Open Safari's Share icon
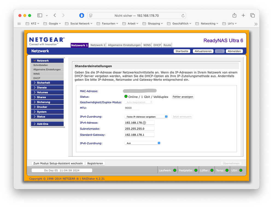The height and width of the screenshot is (207, 273). click(234, 15)
